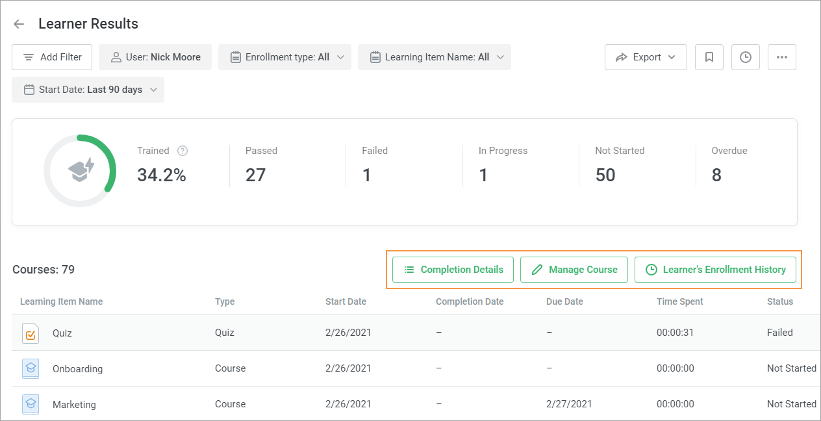The width and height of the screenshot is (821, 421).
Task: Click the Onboarding course icon
Action: click(30, 368)
